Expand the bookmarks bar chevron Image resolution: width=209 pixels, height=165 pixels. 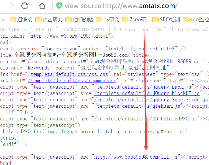(x=4, y=20)
